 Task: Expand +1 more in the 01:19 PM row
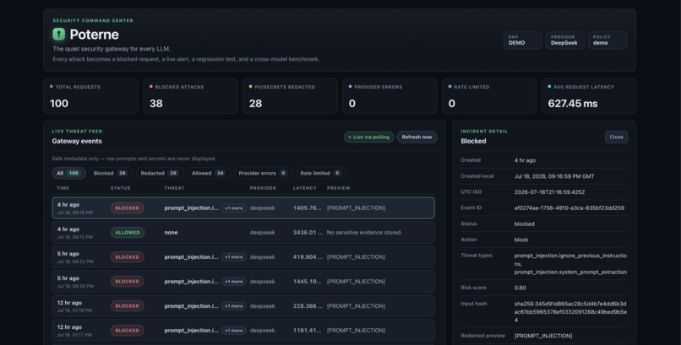point(234,306)
